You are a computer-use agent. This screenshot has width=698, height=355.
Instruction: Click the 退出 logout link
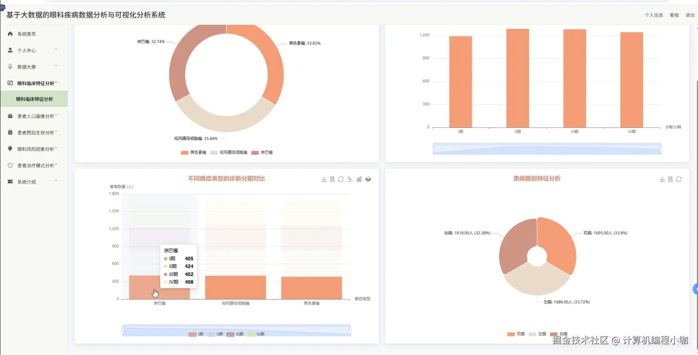point(690,15)
